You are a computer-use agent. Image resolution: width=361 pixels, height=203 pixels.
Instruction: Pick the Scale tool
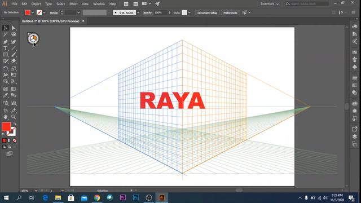click(x=14, y=68)
